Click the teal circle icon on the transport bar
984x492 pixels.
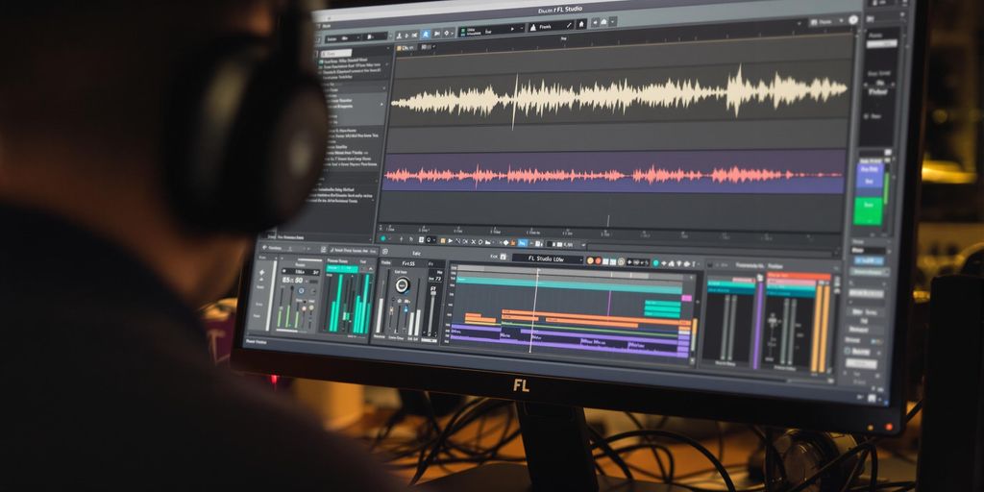[x=383, y=237]
